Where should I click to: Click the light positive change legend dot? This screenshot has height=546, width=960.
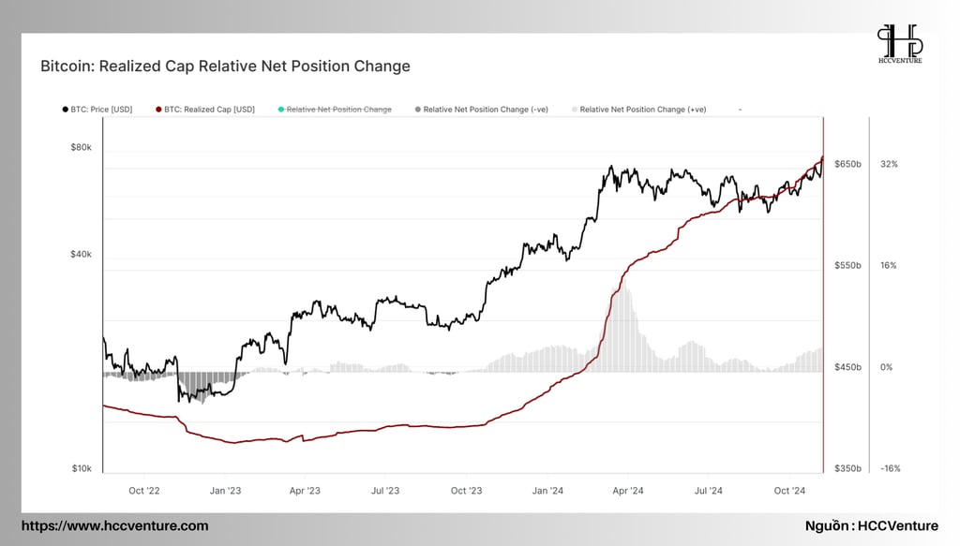click(x=575, y=110)
